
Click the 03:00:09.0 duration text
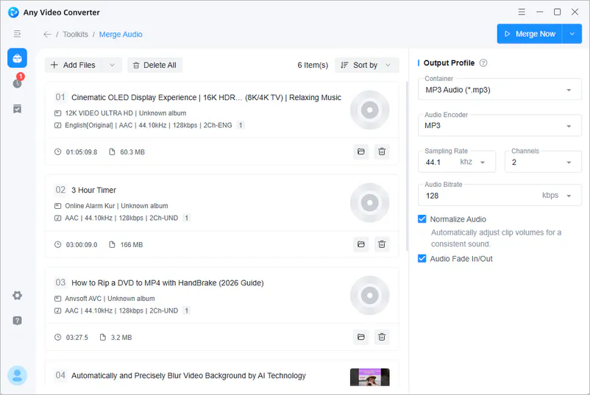pos(82,244)
